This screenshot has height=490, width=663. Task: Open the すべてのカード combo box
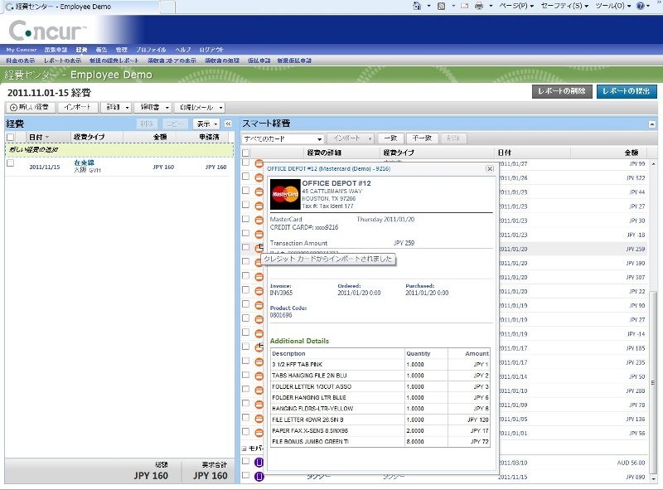click(x=283, y=138)
